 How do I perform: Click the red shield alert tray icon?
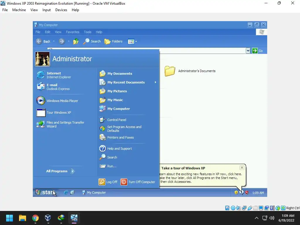[x=247, y=193]
